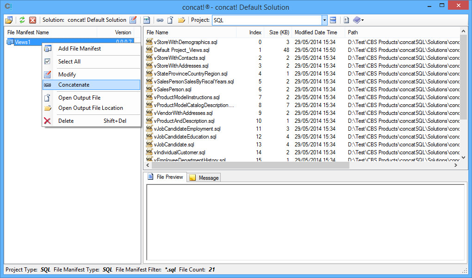Sort by the Size (KB) column header
This screenshot has width=472, height=278.
point(278,32)
